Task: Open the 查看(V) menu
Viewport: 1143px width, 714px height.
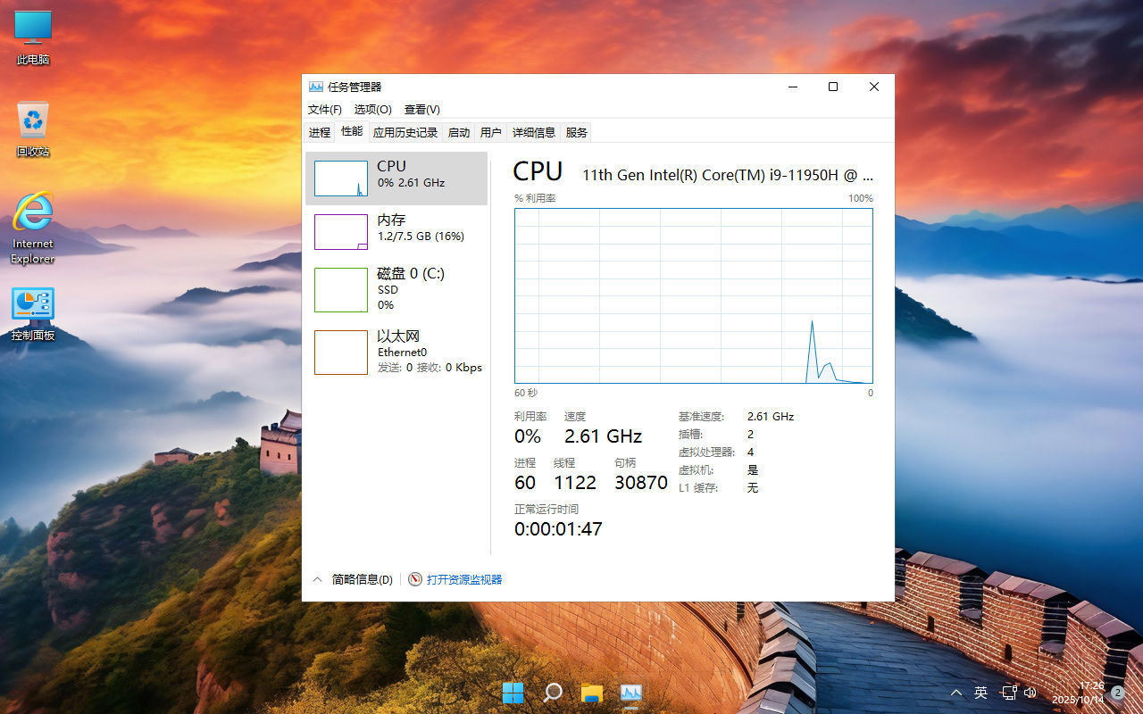Action: coord(421,109)
